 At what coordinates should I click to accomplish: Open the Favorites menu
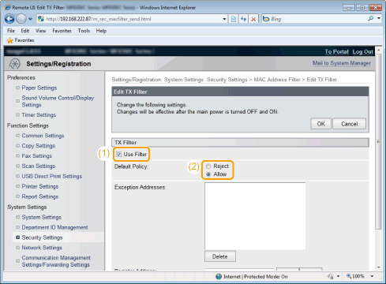[x=62, y=31]
